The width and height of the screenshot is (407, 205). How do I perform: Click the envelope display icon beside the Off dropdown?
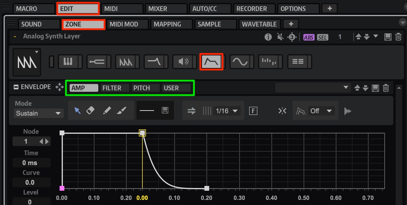point(301,111)
